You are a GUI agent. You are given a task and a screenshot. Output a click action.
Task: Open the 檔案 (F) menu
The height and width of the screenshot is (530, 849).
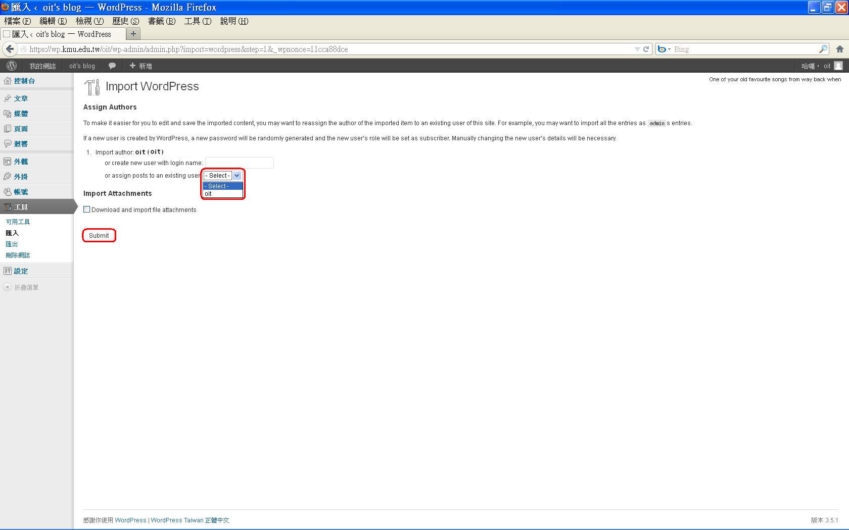(18, 21)
